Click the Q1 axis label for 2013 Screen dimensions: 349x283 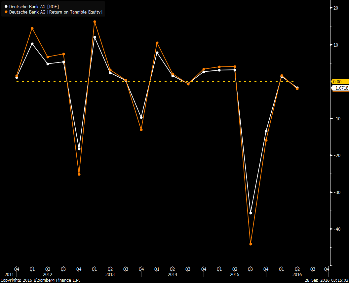[x=95, y=269]
